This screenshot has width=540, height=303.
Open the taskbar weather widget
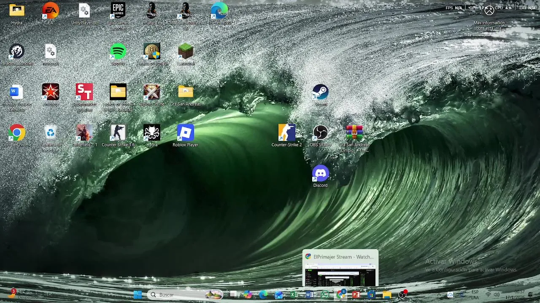pos(23,294)
